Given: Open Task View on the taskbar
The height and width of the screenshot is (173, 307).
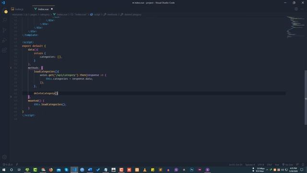Looking at the screenshot, I should [19, 170].
